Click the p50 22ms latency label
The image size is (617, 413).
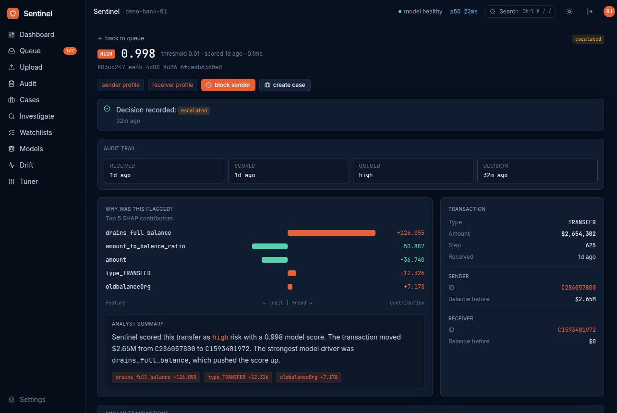click(464, 12)
